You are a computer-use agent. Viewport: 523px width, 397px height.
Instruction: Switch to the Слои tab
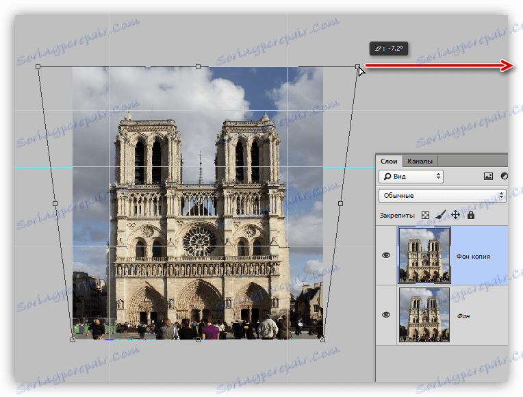(389, 161)
